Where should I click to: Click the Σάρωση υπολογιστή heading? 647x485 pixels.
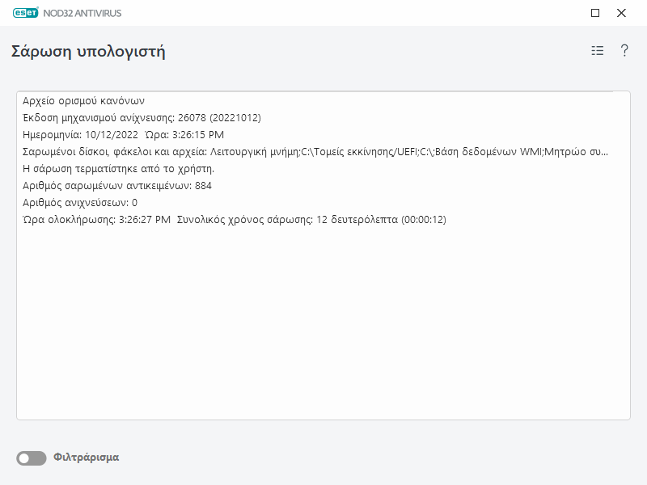89,50
